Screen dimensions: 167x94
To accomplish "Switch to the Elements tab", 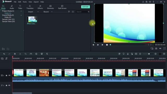I will click(50, 7).
